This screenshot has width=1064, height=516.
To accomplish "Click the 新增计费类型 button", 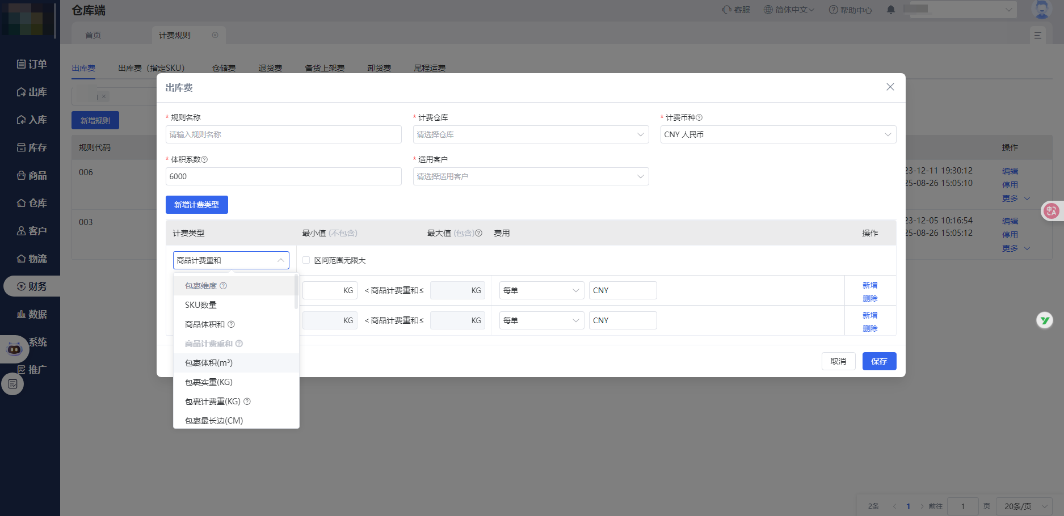I will 196,205.
